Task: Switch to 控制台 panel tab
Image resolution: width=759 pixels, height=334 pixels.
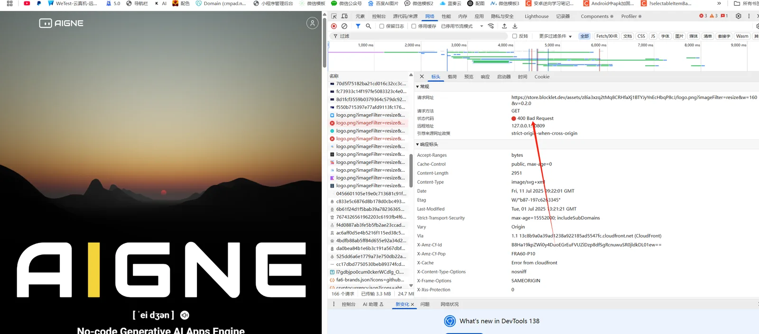Action: coord(379,16)
